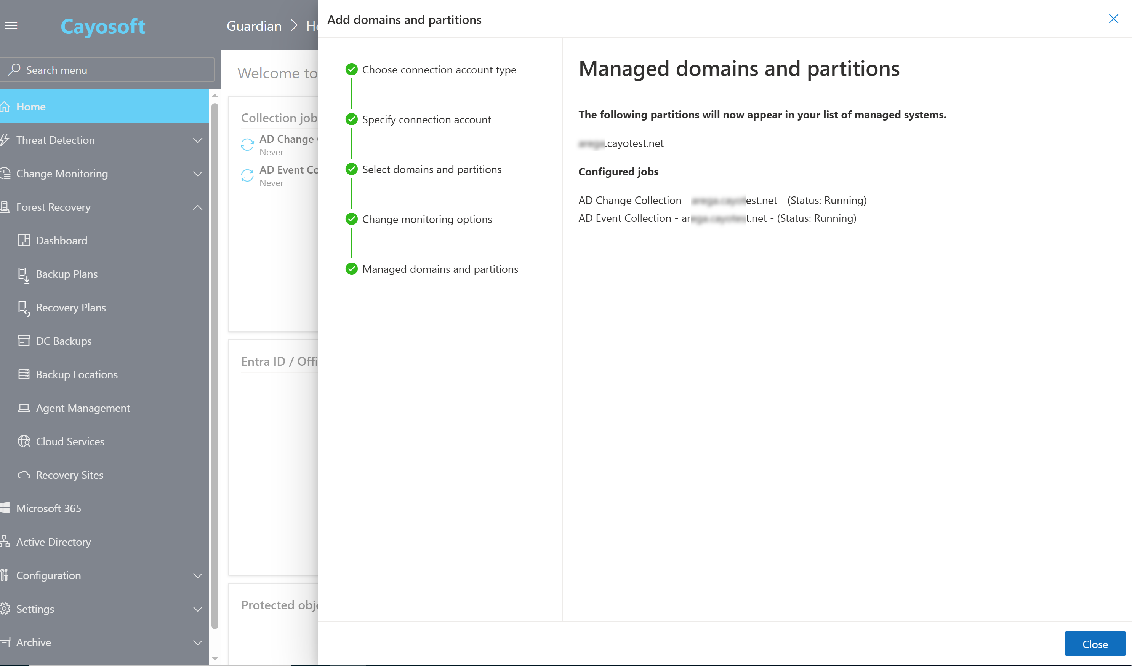Viewport: 1132px width, 666px height.
Task: Expand the Settings menu
Action: [197, 609]
